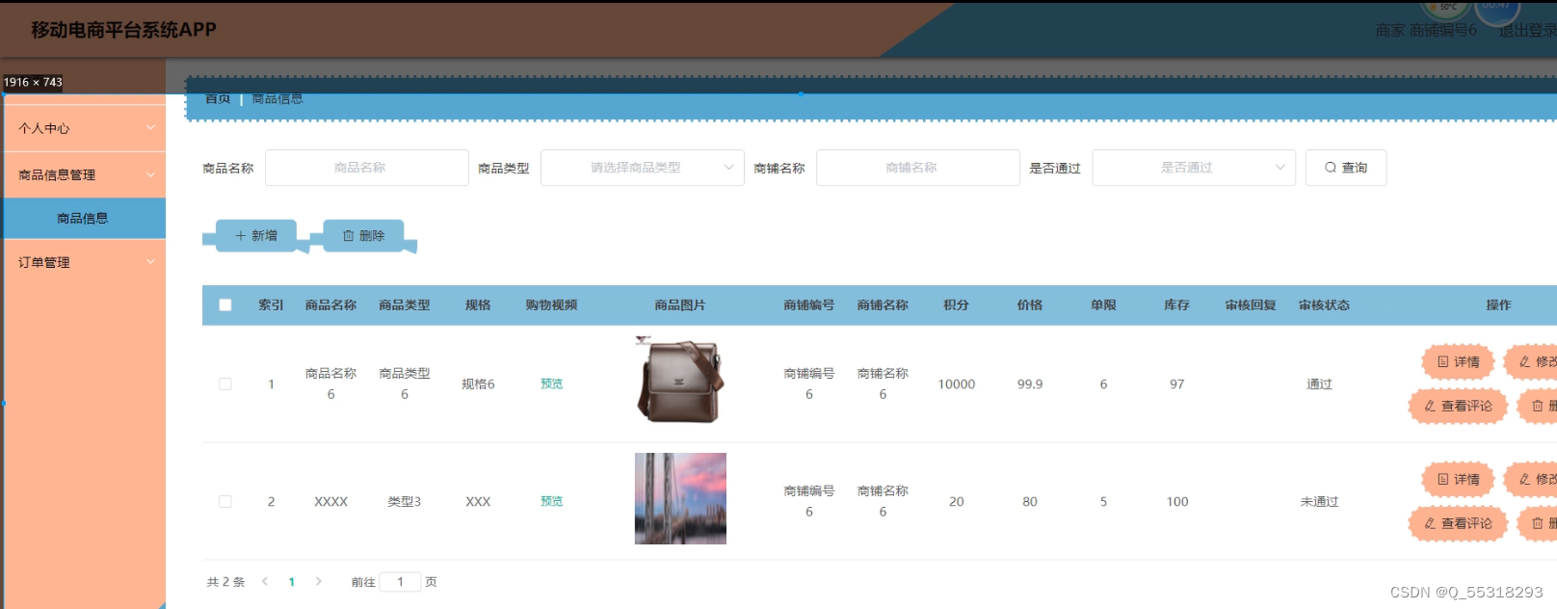
Task: Click the 未通过 status cell
Action: 1319,502
